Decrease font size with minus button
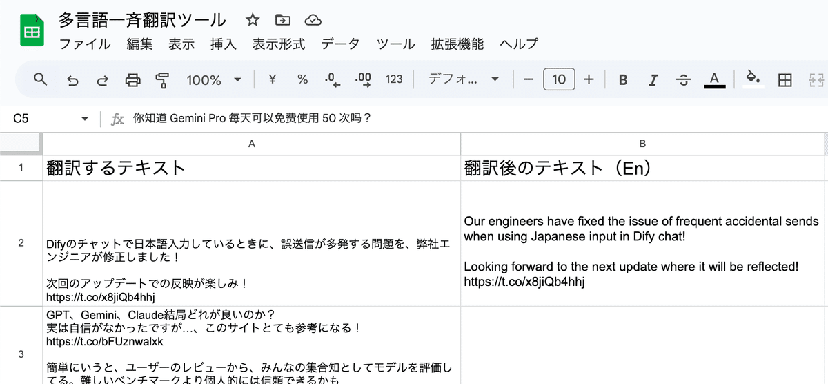The width and height of the screenshot is (828, 384). coord(529,79)
